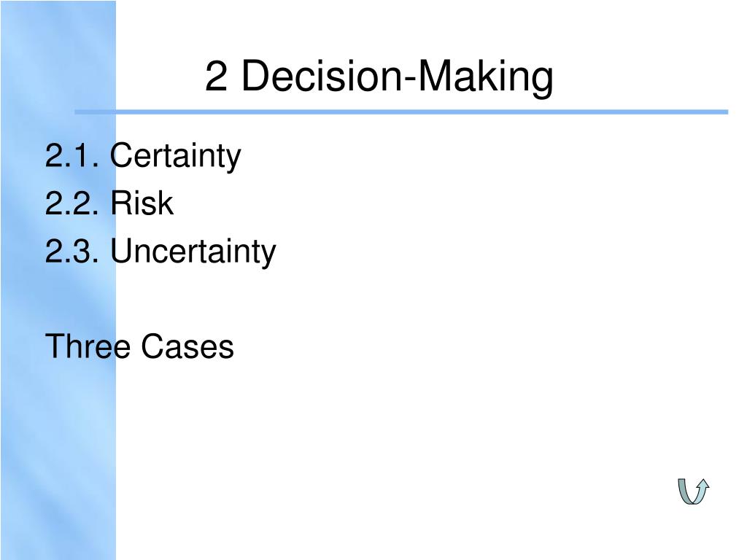The width and height of the screenshot is (747, 560).
Task: Open the "Uncertainty" topic
Action: click(x=193, y=252)
